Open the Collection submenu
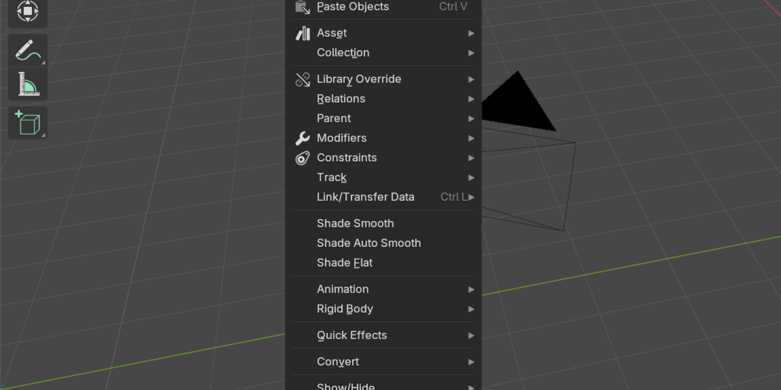The image size is (781, 390). (383, 53)
